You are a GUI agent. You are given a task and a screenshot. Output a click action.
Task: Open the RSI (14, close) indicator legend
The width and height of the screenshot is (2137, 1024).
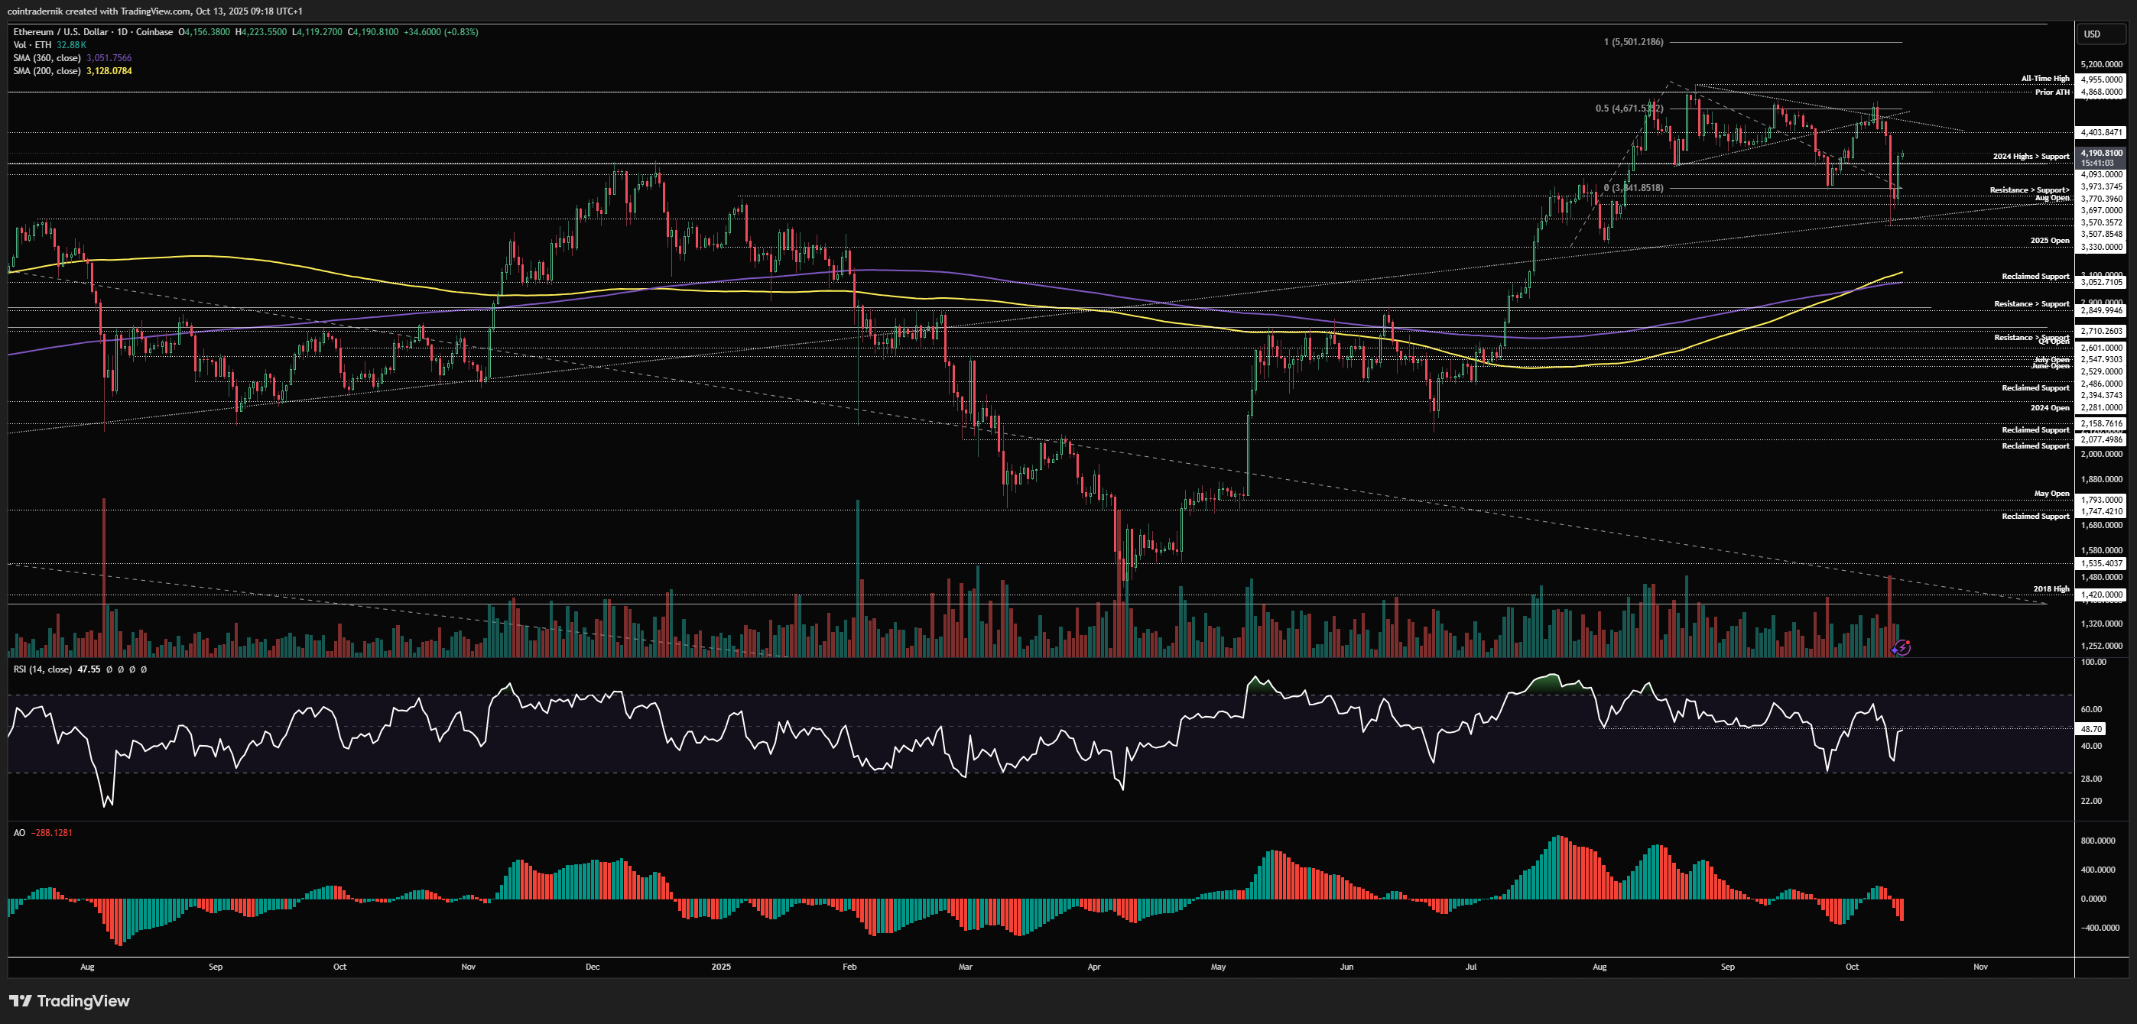click(42, 669)
